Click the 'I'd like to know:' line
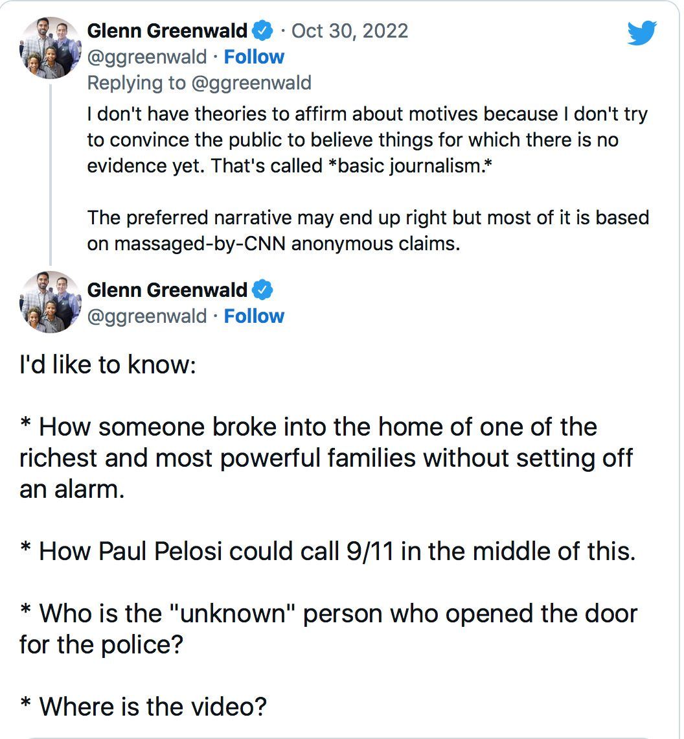The width and height of the screenshot is (684, 739). coord(107,365)
